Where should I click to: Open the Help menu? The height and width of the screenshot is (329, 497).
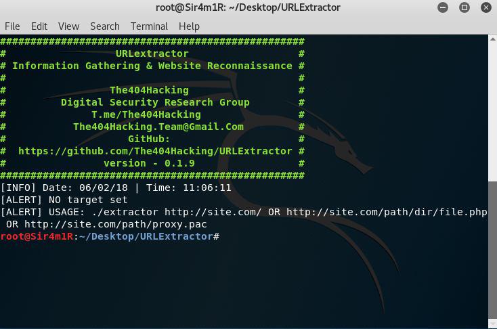pyautogui.click(x=189, y=26)
